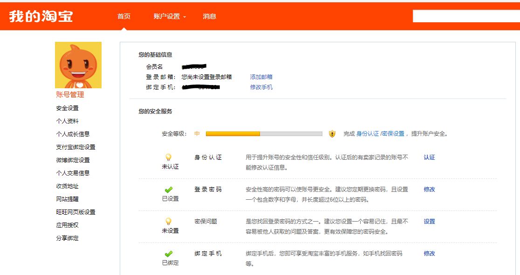Image resolution: width=520 pixels, height=275 pixels.
Task: Click the 未认证 status text
Action: (170, 167)
